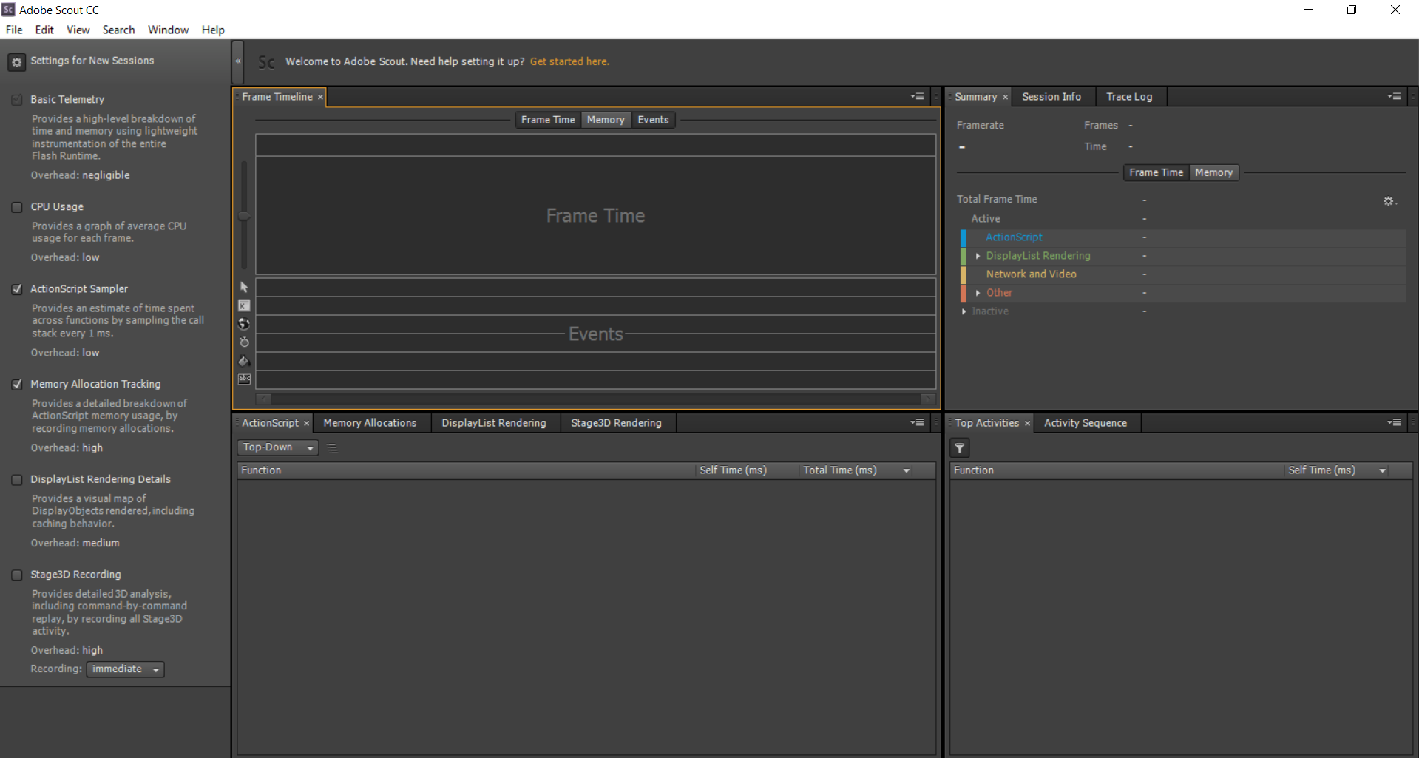
Task: Close the Top Activities tab
Action: 1027,423
